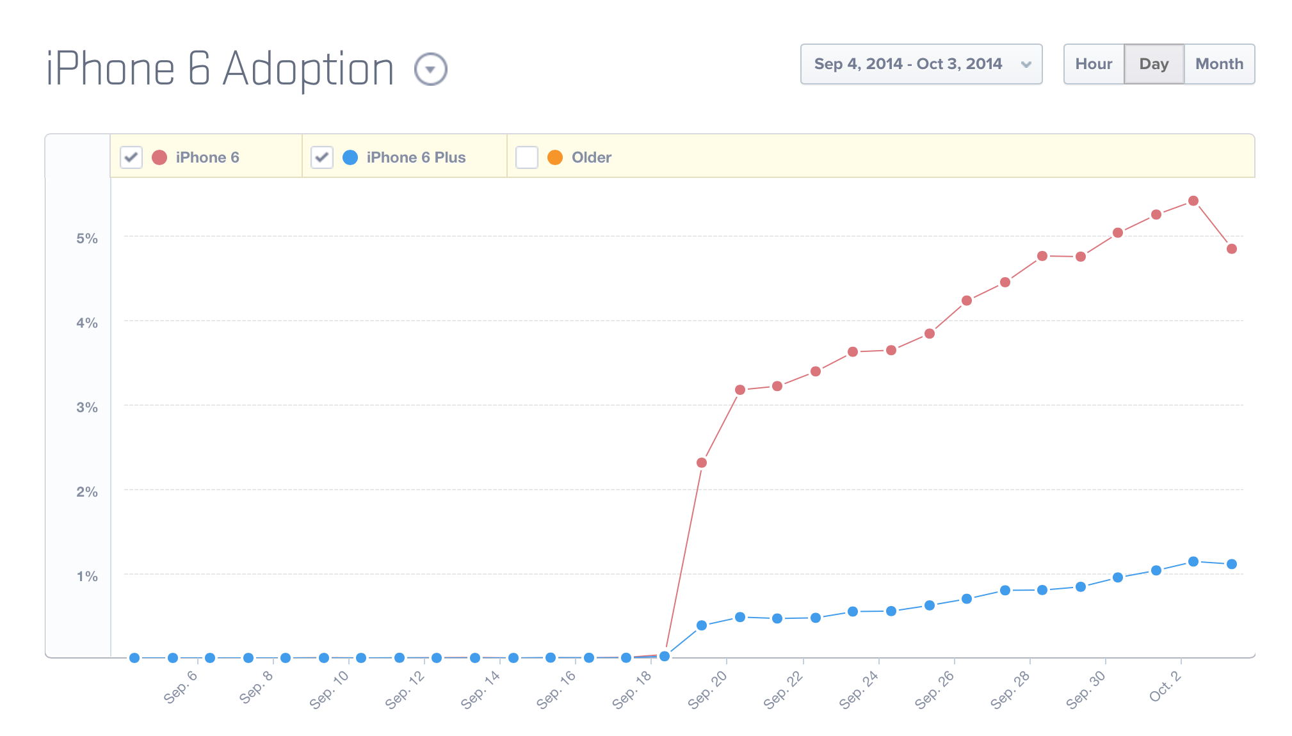Click the orange Older legend dot

[555, 157]
